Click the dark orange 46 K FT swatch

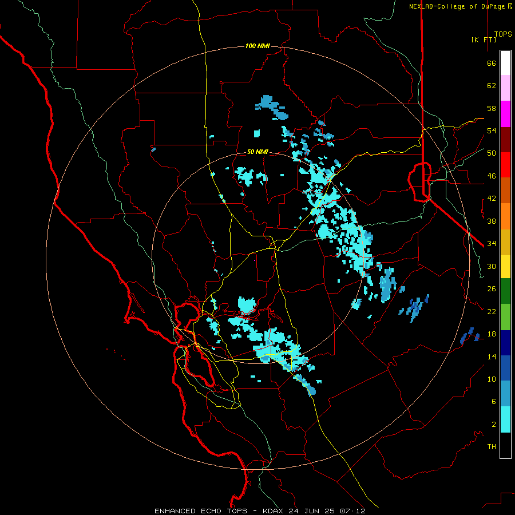(x=505, y=191)
